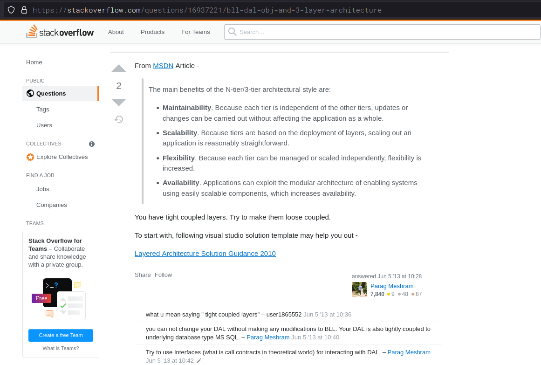Screen dimensions: 541x365
Task: Go to the For Teams page
Action: pyautogui.click(x=196, y=32)
